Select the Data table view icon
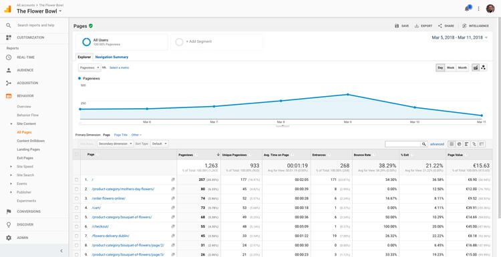Viewport: 501px width, 257px height. (x=452, y=144)
